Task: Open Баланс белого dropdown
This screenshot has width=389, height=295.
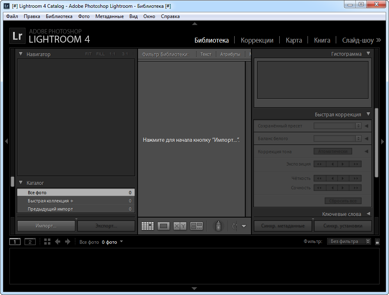Action: pyautogui.click(x=337, y=138)
